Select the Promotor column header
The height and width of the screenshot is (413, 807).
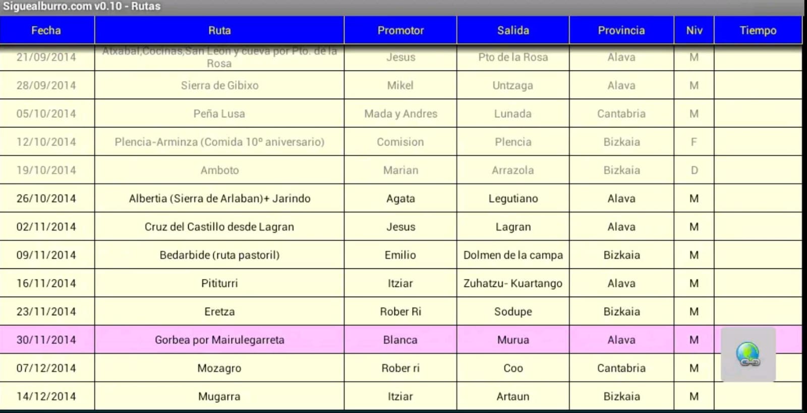click(x=400, y=30)
